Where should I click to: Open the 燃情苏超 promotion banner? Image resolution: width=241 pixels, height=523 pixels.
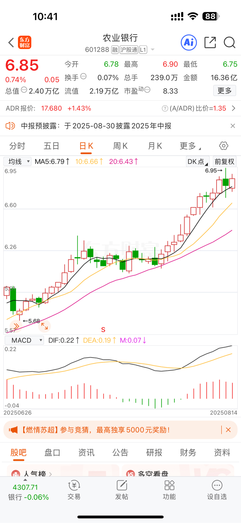120,430
